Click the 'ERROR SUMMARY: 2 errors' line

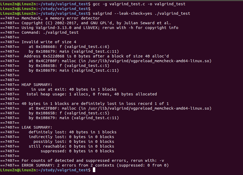pos(95,165)
